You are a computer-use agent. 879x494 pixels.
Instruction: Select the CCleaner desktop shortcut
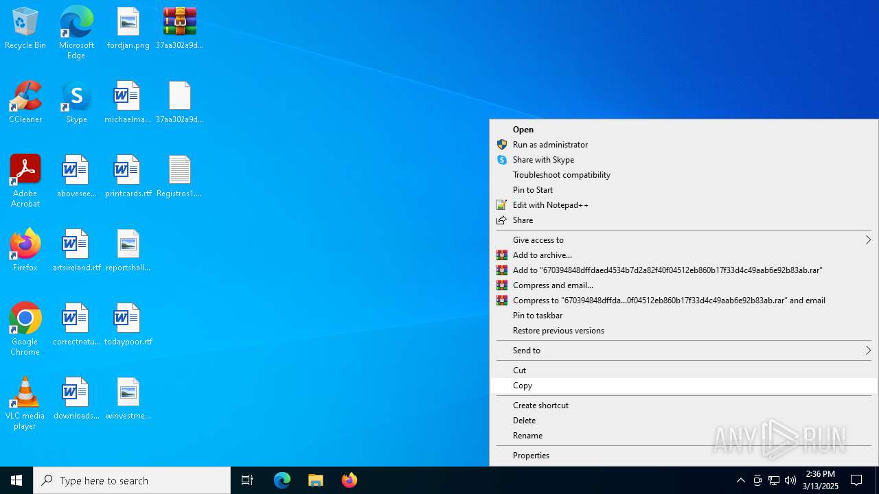pyautogui.click(x=25, y=103)
